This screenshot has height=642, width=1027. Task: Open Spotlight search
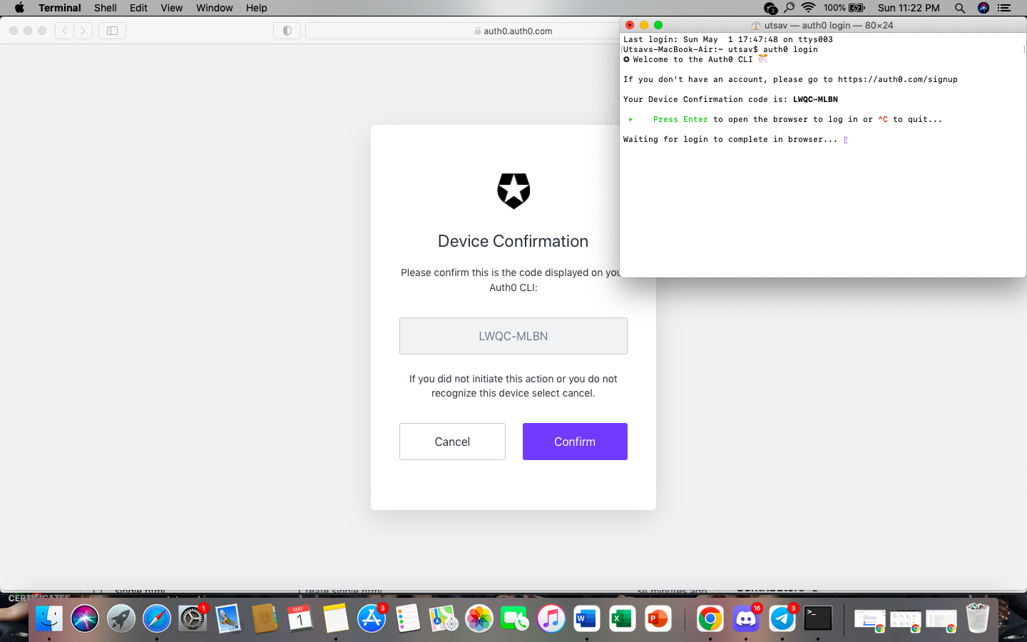point(960,8)
